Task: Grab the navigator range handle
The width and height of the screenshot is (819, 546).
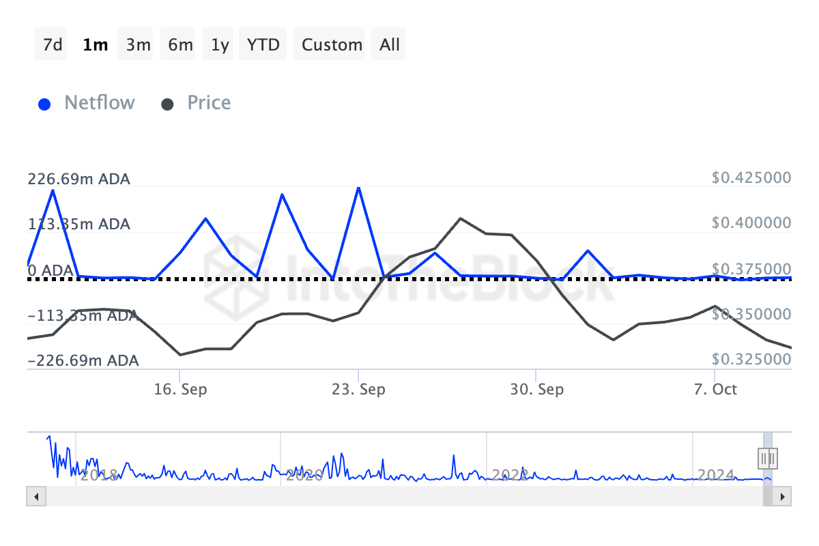Action: coord(768,458)
